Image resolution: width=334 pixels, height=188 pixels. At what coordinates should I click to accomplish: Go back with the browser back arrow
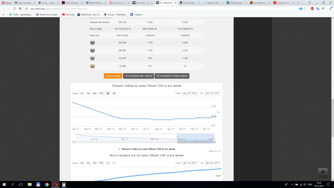coord(3,9)
